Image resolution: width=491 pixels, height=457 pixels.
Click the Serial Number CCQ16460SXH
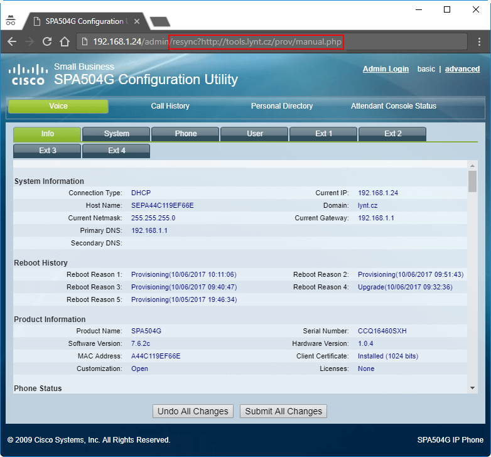point(382,331)
